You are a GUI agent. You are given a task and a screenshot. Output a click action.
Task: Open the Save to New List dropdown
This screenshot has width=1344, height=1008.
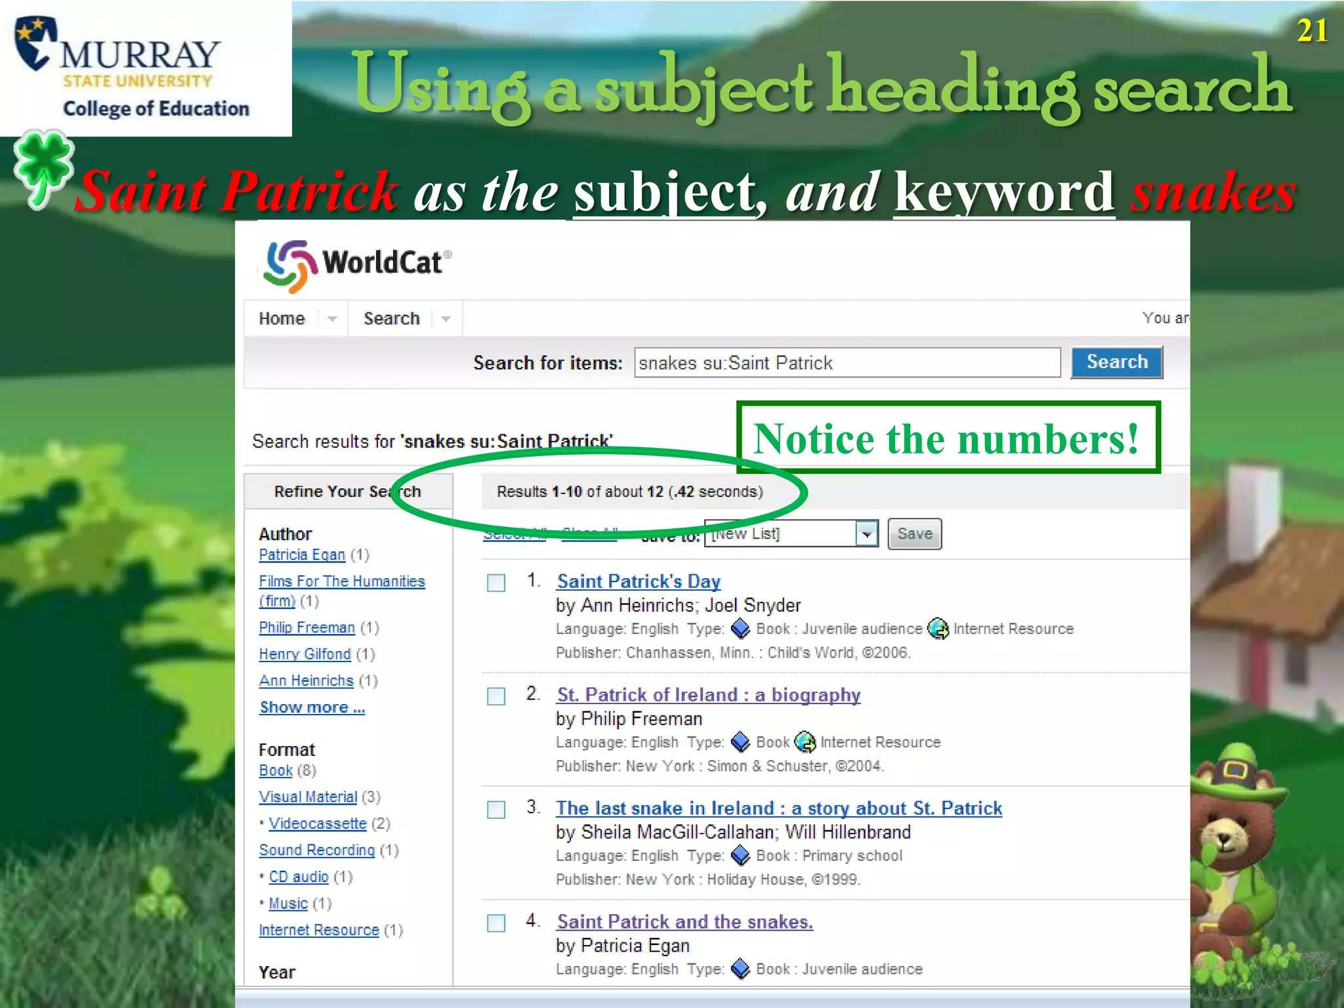coord(867,534)
